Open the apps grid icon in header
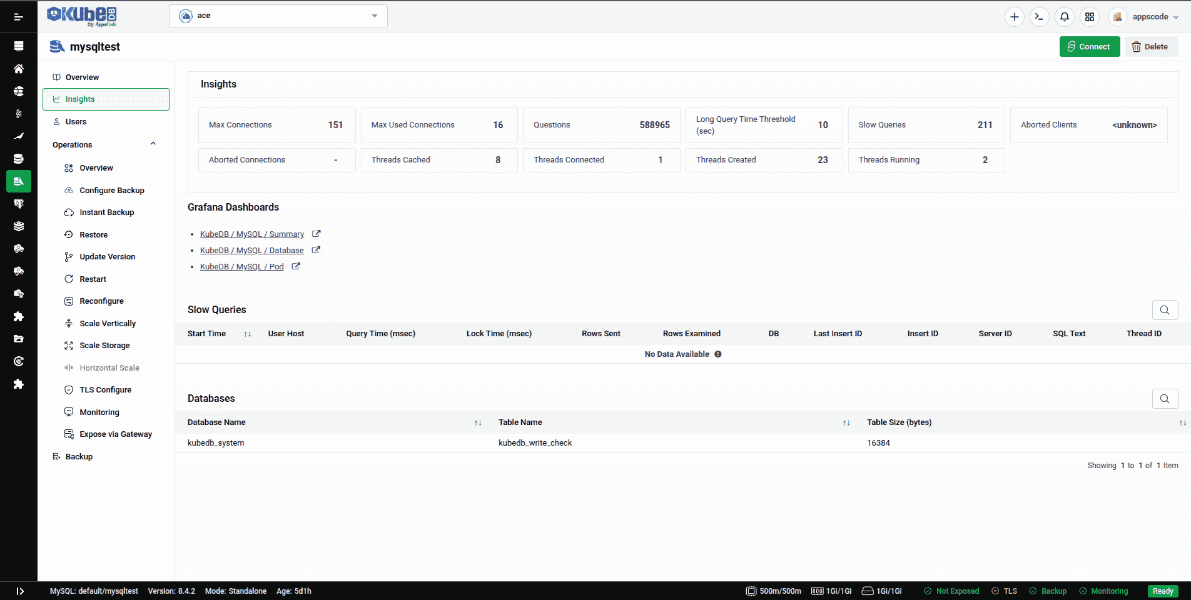The image size is (1191, 600). (x=1090, y=17)
